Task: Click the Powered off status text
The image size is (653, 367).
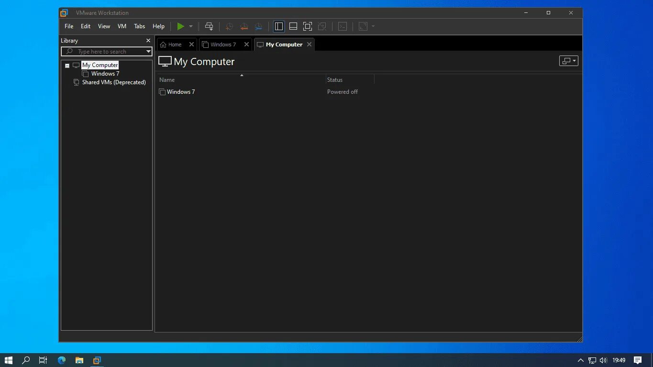Action: pos(343,92)
